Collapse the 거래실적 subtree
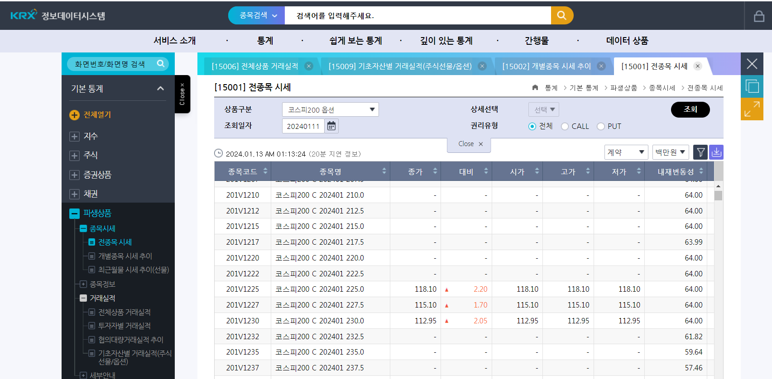 click(83, 298)
